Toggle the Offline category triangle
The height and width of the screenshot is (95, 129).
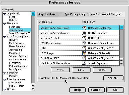pyautogui.click(x=5, y=89)
